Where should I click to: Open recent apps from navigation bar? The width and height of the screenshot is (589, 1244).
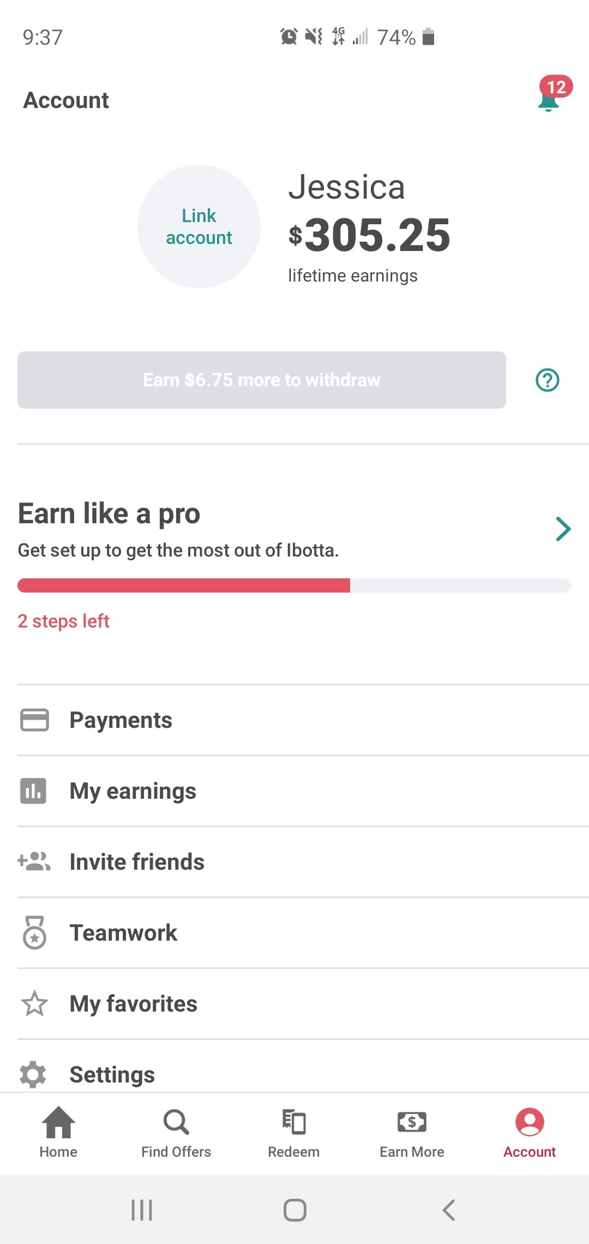click(142, 1210)
